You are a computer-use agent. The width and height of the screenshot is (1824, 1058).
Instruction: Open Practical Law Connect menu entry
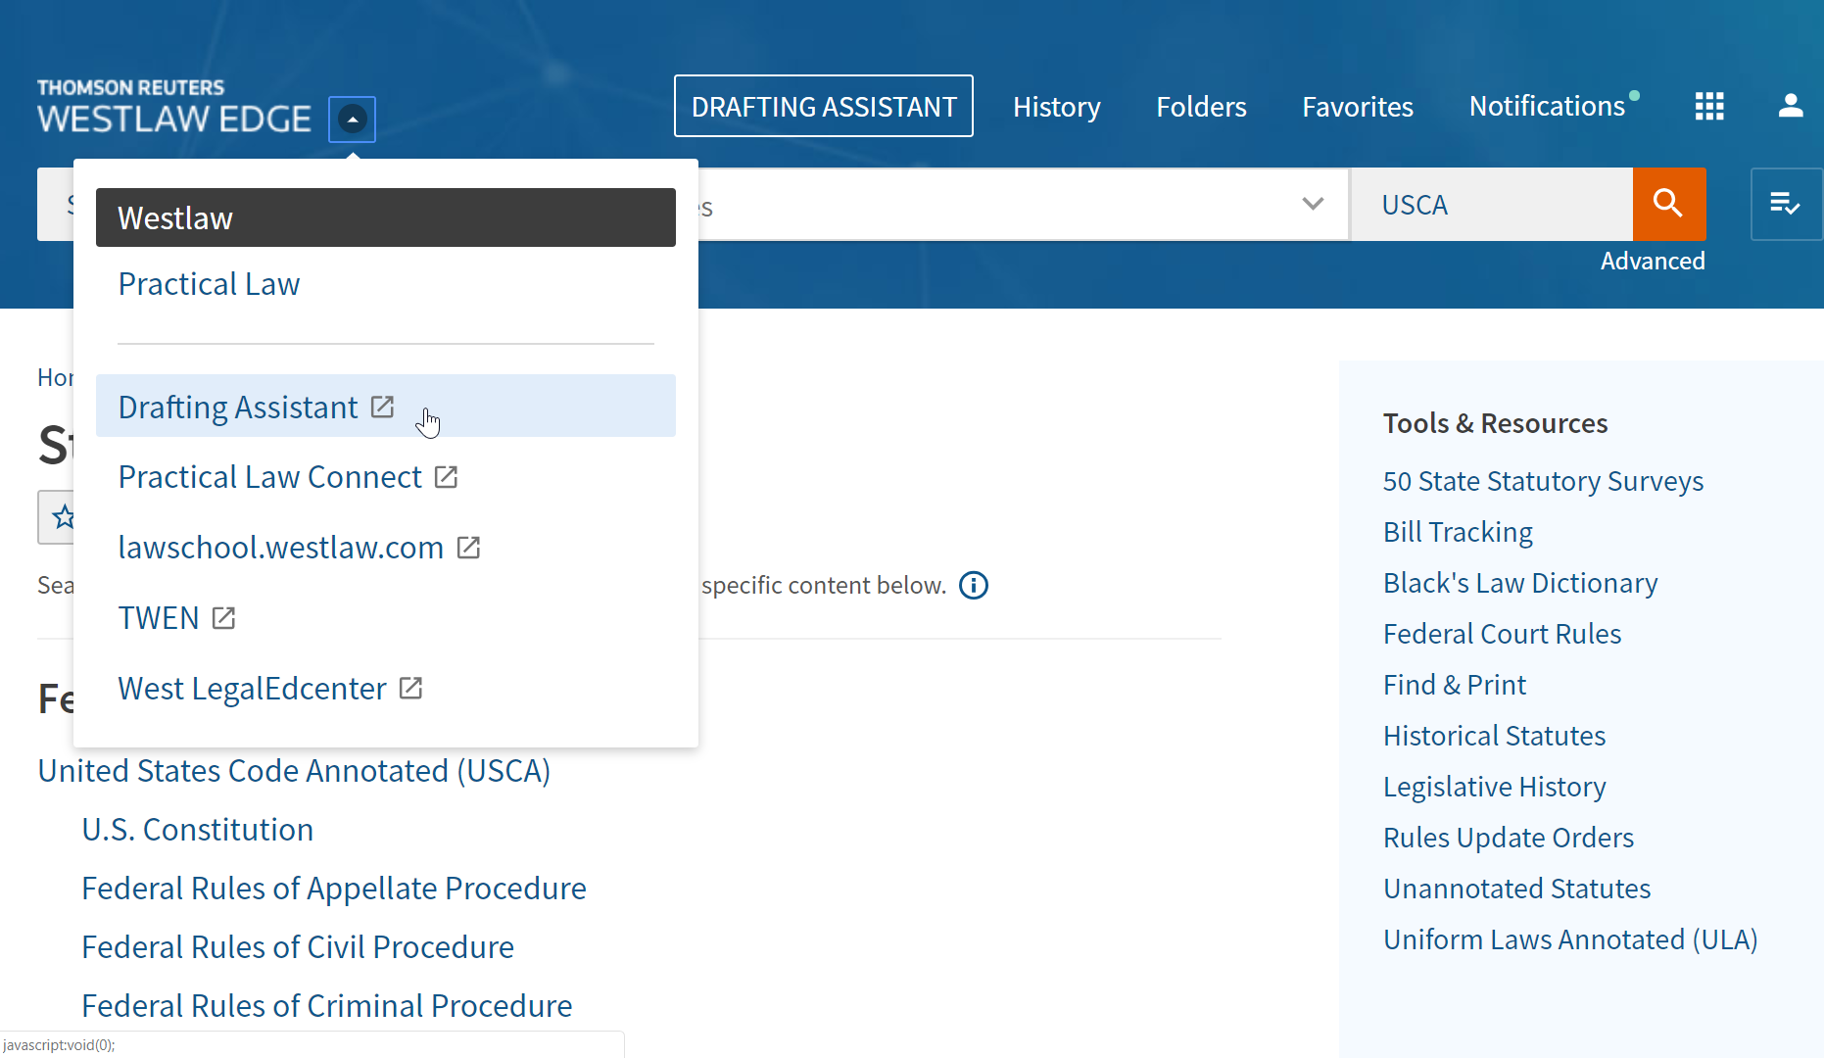click(x=270, y=477)
